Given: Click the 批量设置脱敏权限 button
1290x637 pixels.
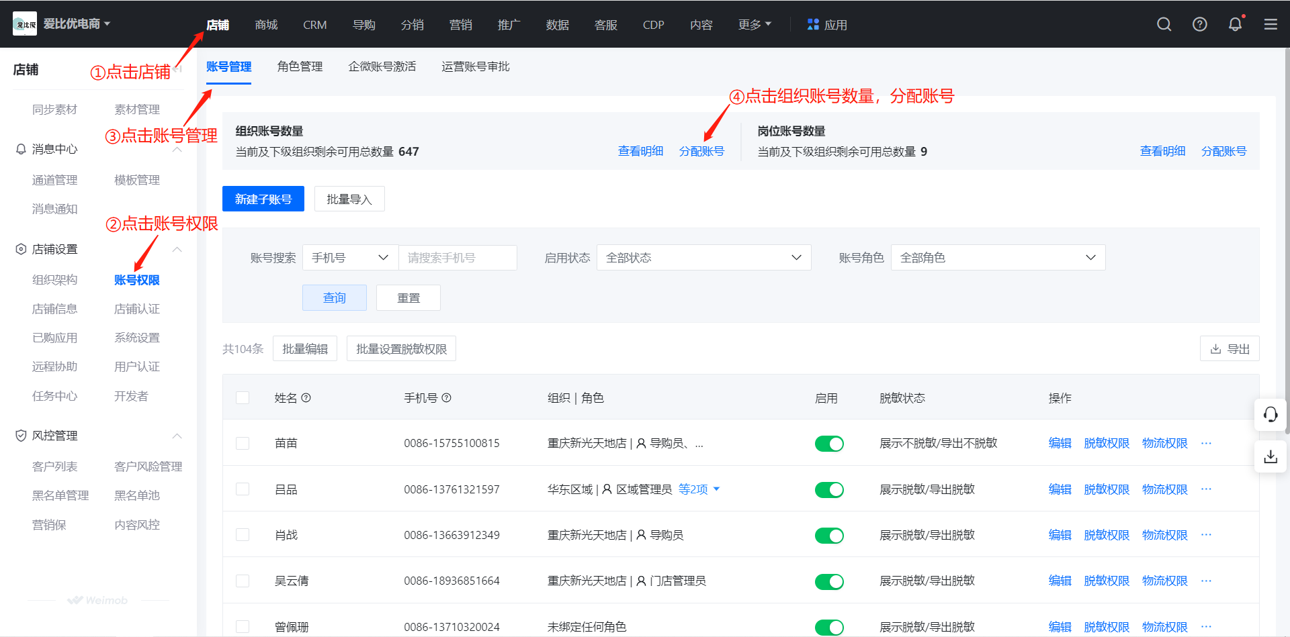Looking at the screenshot, I should [x=401, y=348].
